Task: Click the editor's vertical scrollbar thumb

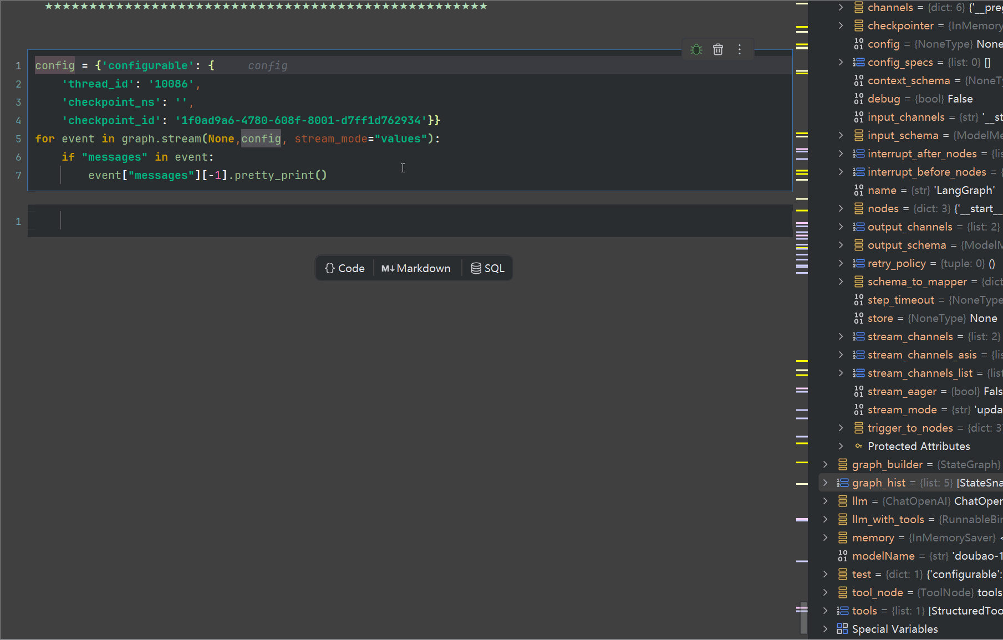Action: point(803,618)
